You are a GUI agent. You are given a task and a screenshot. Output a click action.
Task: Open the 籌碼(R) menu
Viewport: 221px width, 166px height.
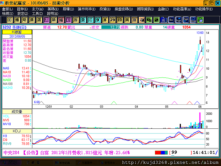click(53, 9)
